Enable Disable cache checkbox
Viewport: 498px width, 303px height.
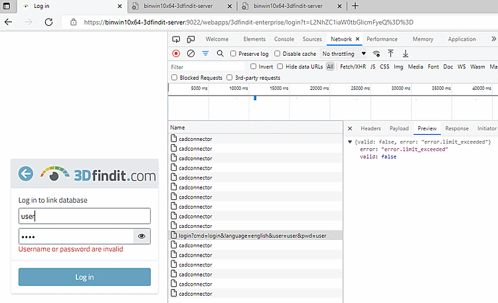tap(278, 53)
